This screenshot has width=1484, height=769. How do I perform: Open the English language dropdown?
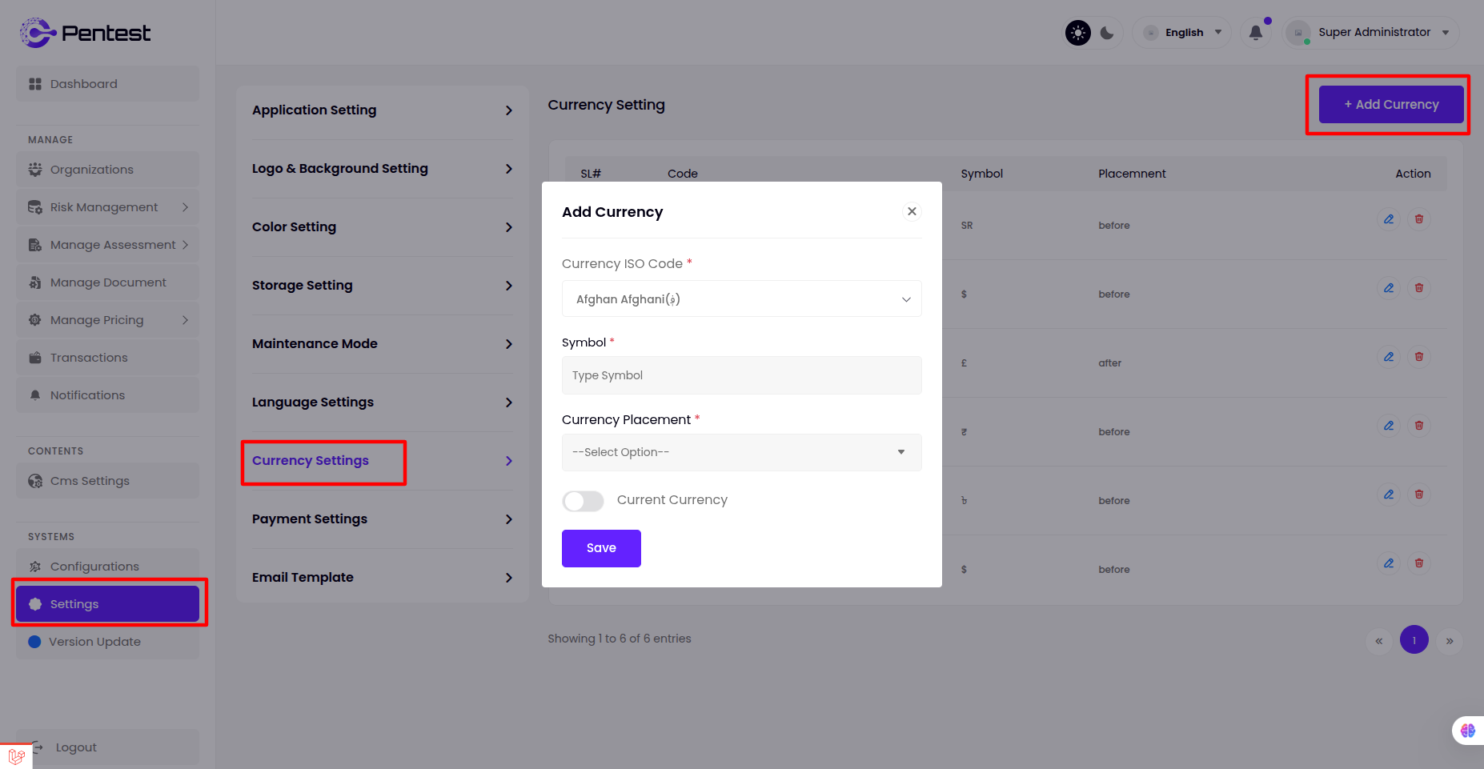coord(1183,33)
